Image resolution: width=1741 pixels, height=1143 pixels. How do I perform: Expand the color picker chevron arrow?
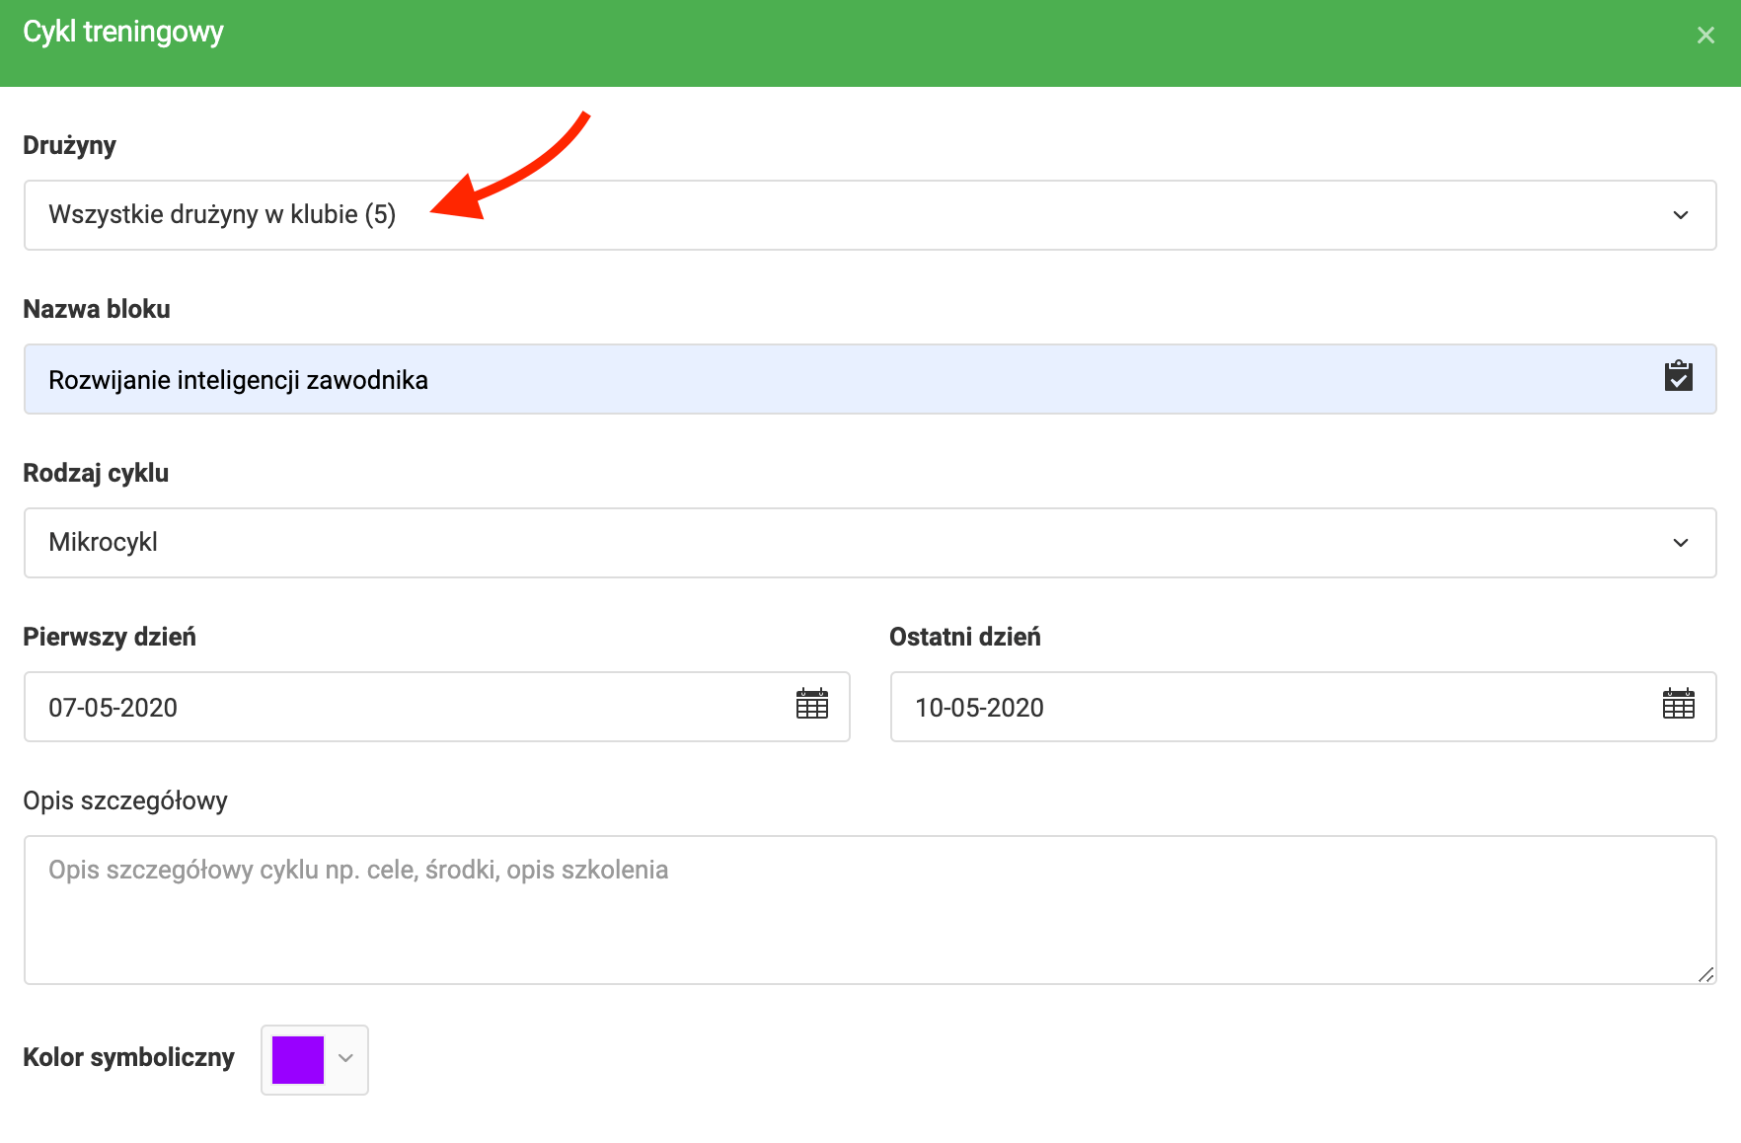(345, 1058)
